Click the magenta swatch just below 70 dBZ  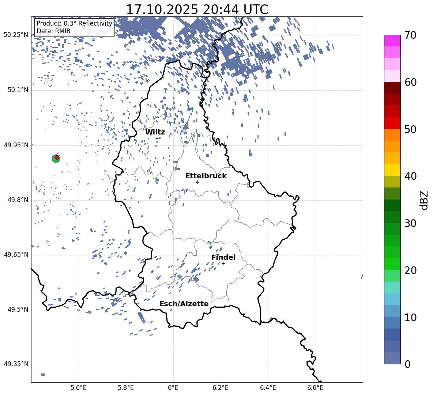point(392,41)
